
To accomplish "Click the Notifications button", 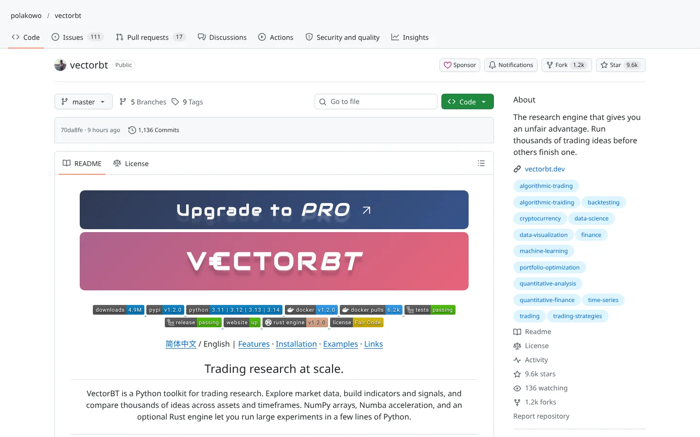I will tap(511, 65).
